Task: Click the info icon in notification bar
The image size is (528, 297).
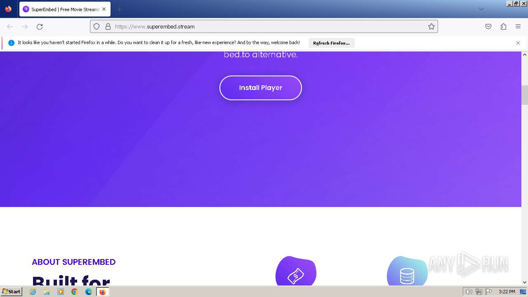Action: tap(11, 43)
